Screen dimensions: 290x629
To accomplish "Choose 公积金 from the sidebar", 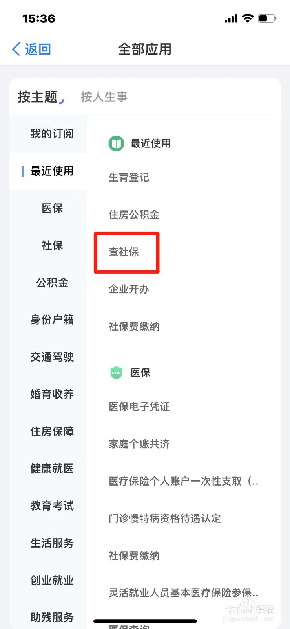I will click(x=52, y=283).
